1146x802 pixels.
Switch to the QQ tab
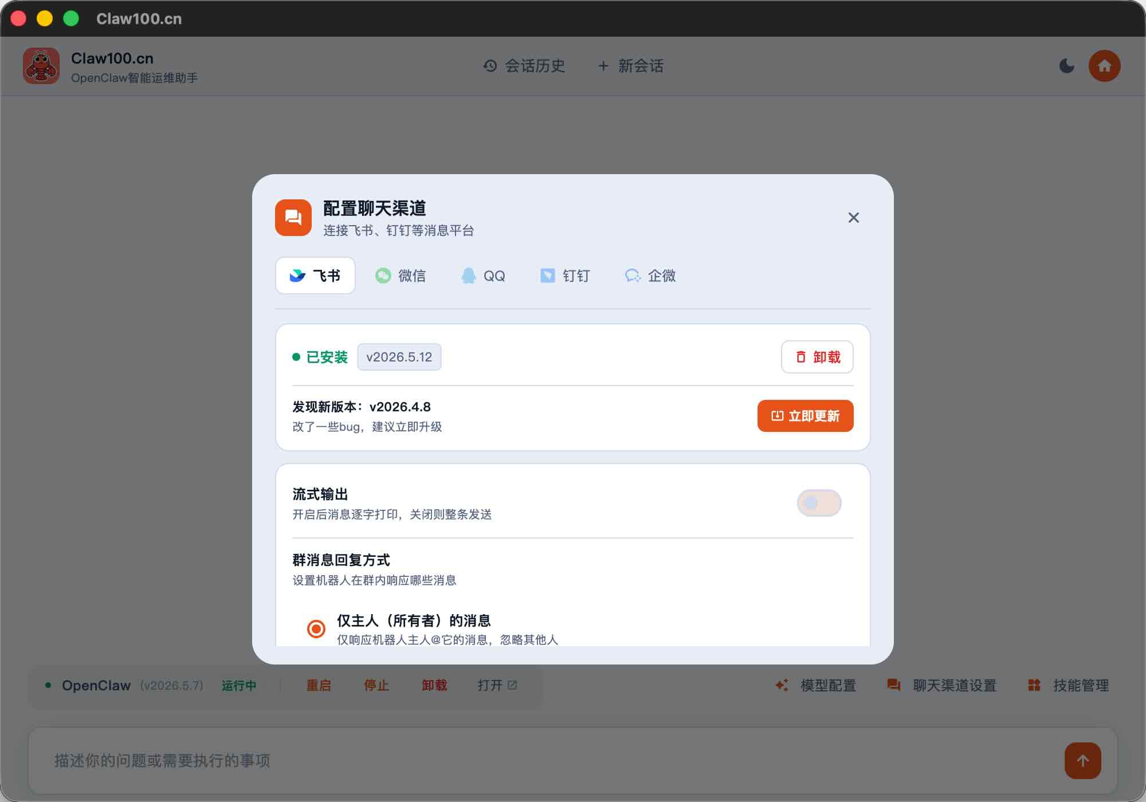tap(483, 276)
